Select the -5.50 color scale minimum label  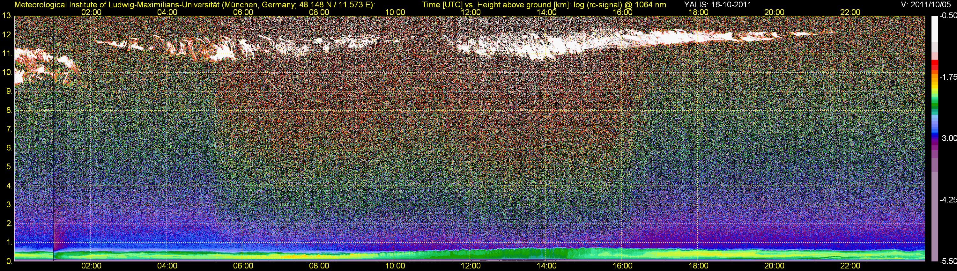(948, 261)
